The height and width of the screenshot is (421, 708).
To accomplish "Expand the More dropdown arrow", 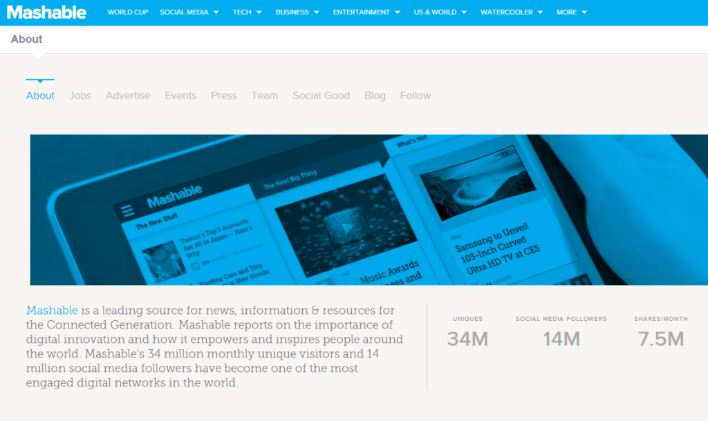I will pyautogui.click(x=584, y=12).
